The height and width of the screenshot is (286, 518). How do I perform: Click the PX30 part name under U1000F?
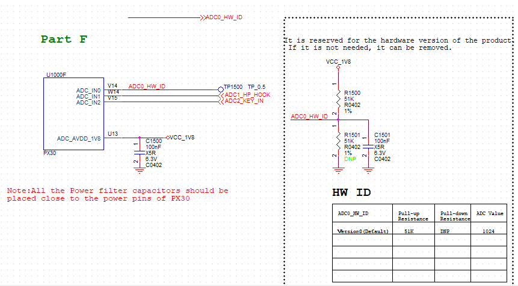coord(50,153)
